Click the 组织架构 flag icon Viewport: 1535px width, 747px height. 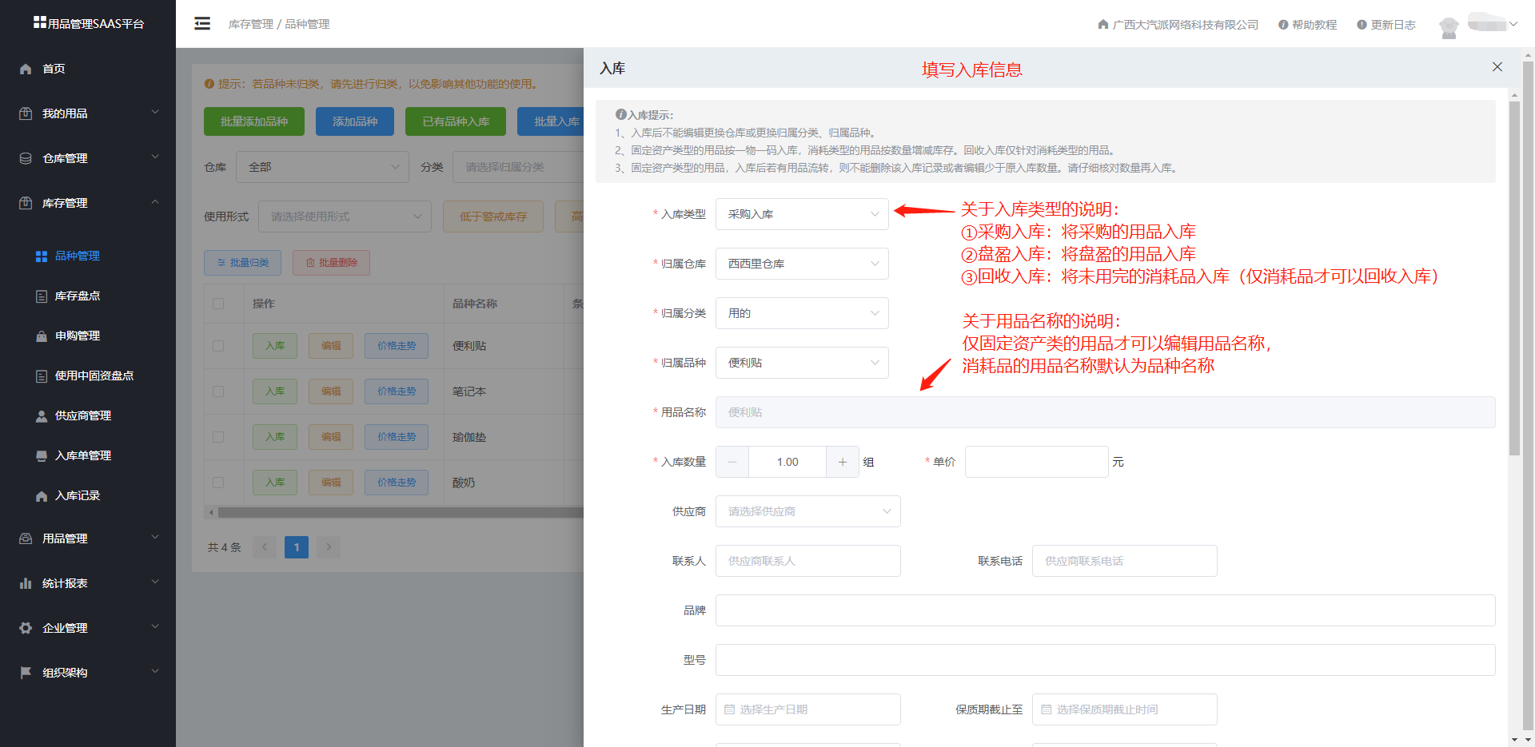coord(26,673)
